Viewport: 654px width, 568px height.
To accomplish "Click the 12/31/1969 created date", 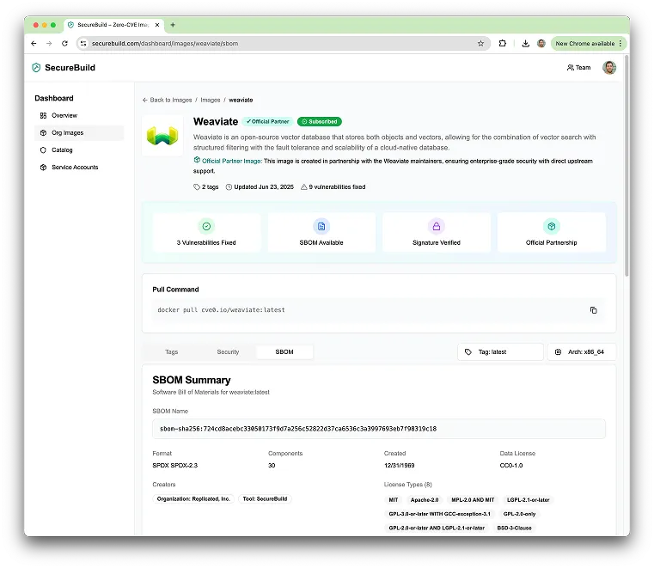I will tap(399, 466).
